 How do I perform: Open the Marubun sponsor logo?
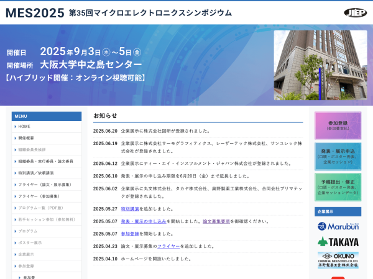[338, 226]
